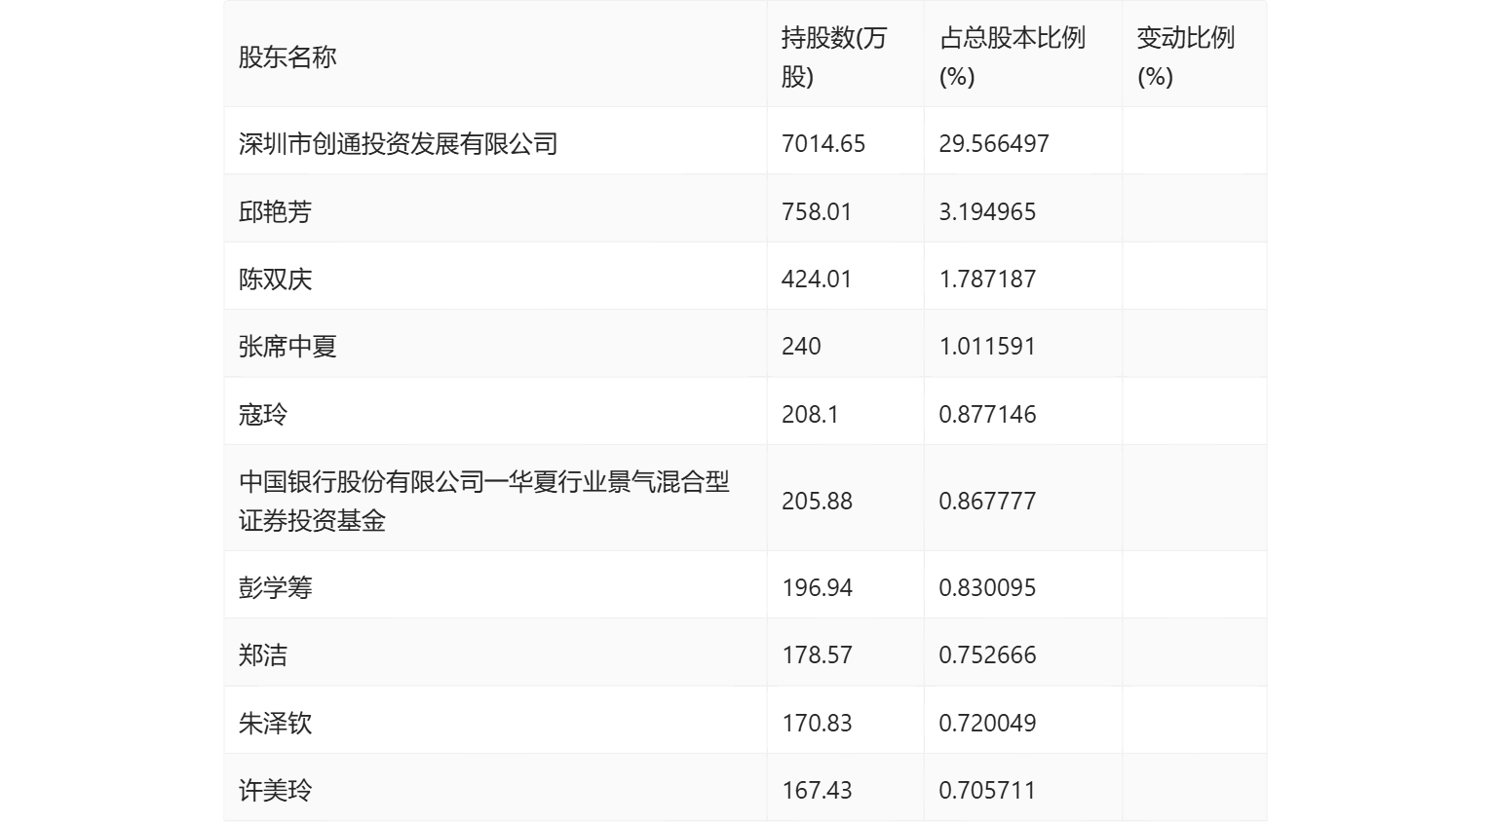Select shareholder 陈双庆

(276, 280)
